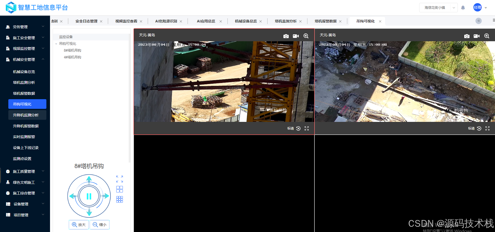Collapse 机械安全管理 menu
The image size is (495, 232).
tap(25, 60)
